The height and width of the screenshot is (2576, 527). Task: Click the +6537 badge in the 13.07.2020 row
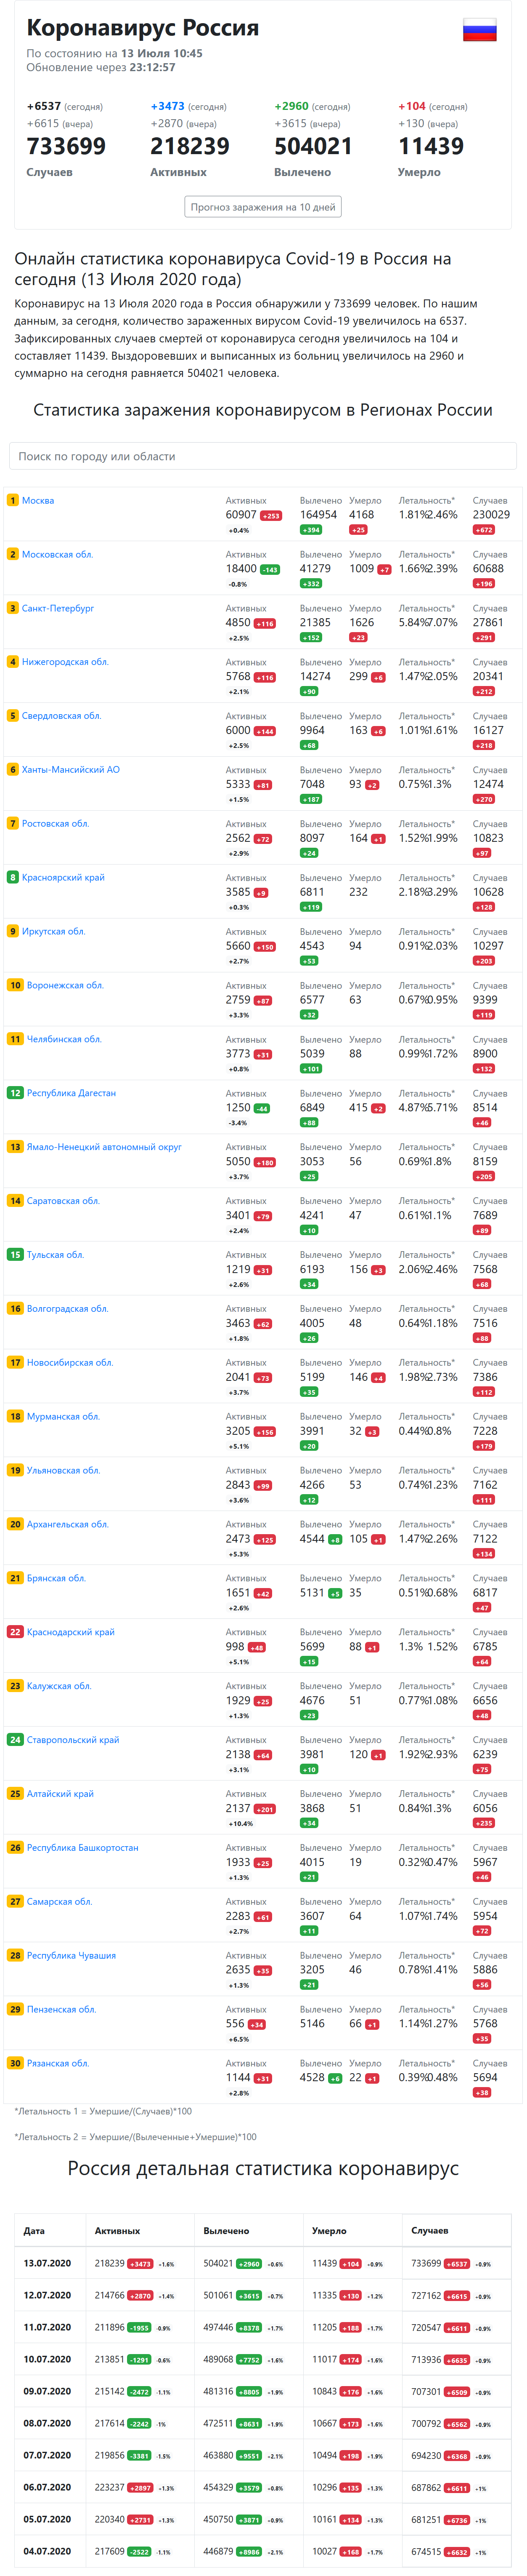coord(456,2264)
